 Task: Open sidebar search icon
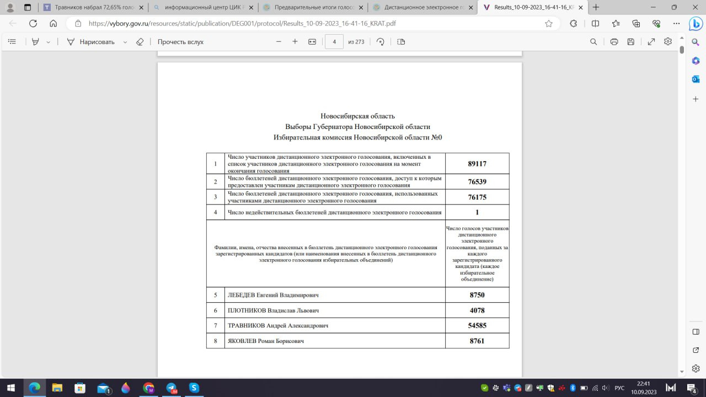tap(696, 42)
